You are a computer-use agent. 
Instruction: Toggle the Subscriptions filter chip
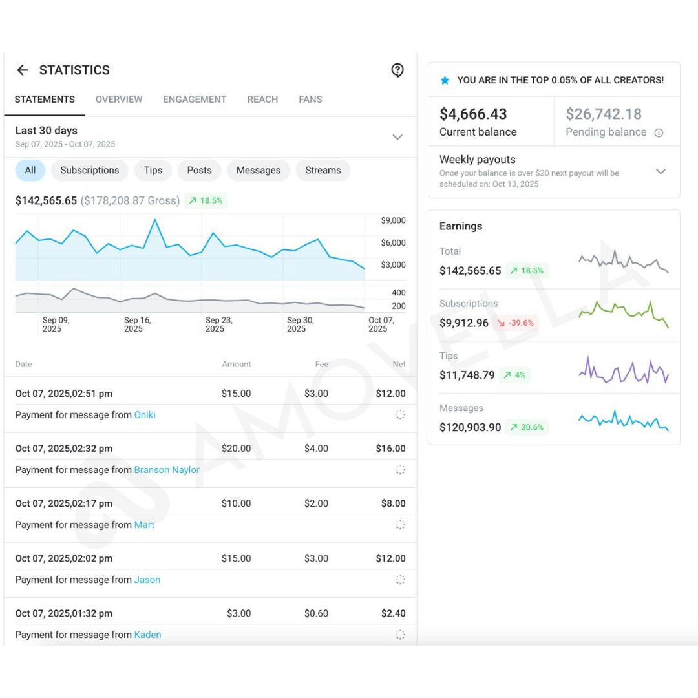pyautogui.click(x=90, y=171)
